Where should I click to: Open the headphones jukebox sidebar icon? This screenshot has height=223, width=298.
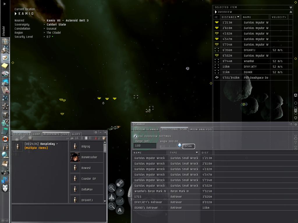click(x=5, y=172)
